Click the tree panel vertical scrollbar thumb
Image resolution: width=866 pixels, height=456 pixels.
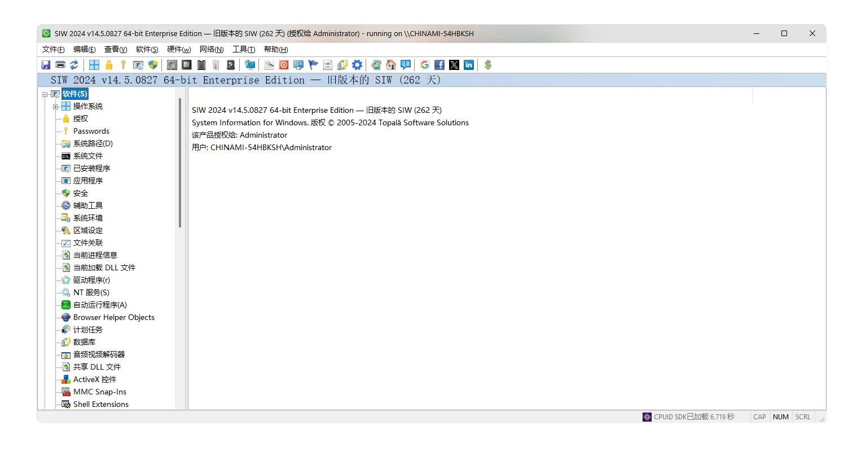(180, 163)
